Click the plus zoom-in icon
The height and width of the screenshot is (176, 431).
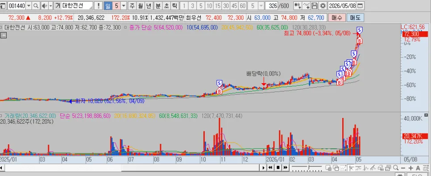(410, 168)
